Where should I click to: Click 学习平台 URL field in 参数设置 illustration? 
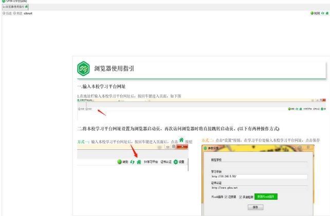259,176
